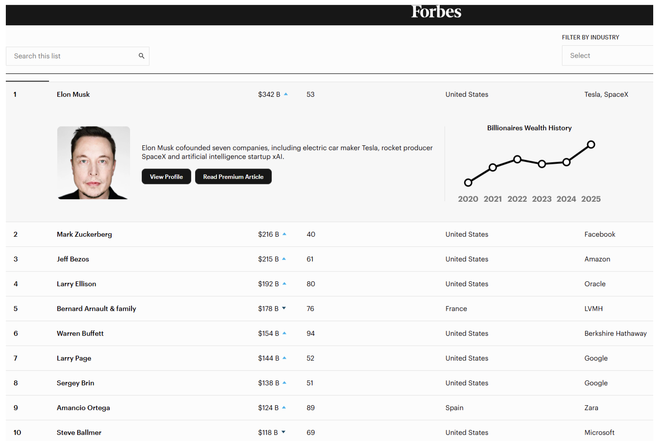Viewport: 660px width, 446px height.
Task: Expand the Larry Ellison row
Action: tap(330, 284)
